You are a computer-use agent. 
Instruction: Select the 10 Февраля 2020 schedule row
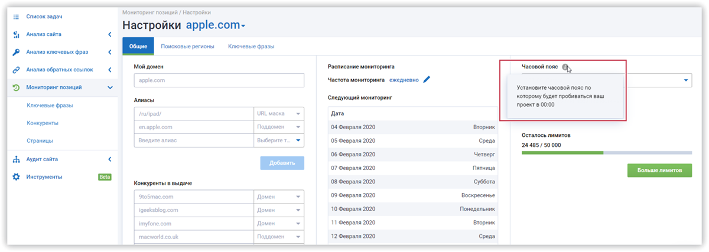(413, 209)
